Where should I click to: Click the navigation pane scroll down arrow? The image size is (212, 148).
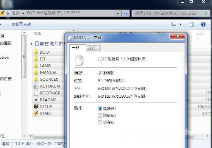point(24,136)
